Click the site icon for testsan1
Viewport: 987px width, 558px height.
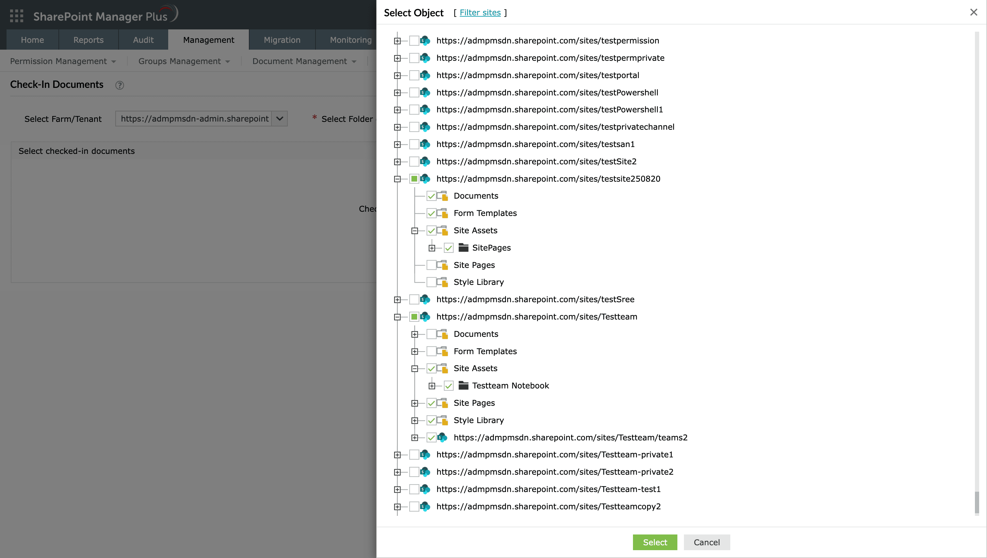(425, 144)
